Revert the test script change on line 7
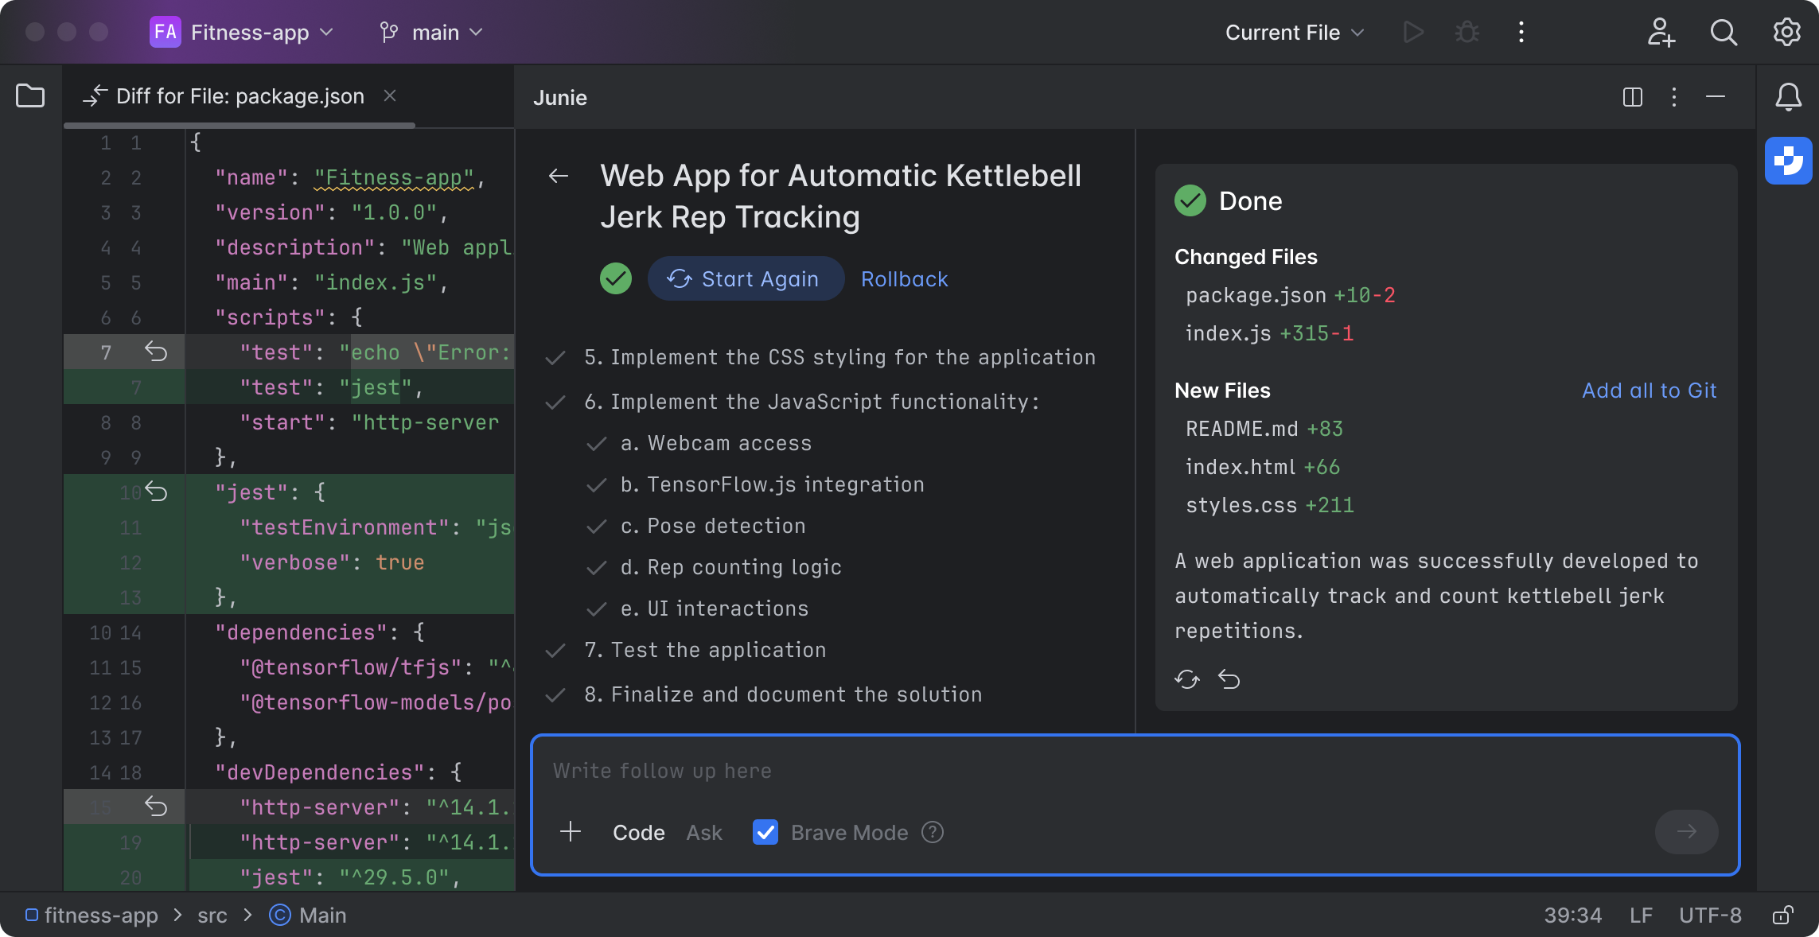Screen dimensions: 1819x937 (156, 352)
